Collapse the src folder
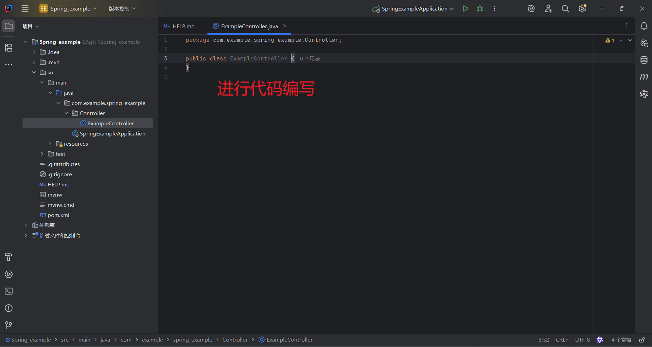 pos(34,72)
